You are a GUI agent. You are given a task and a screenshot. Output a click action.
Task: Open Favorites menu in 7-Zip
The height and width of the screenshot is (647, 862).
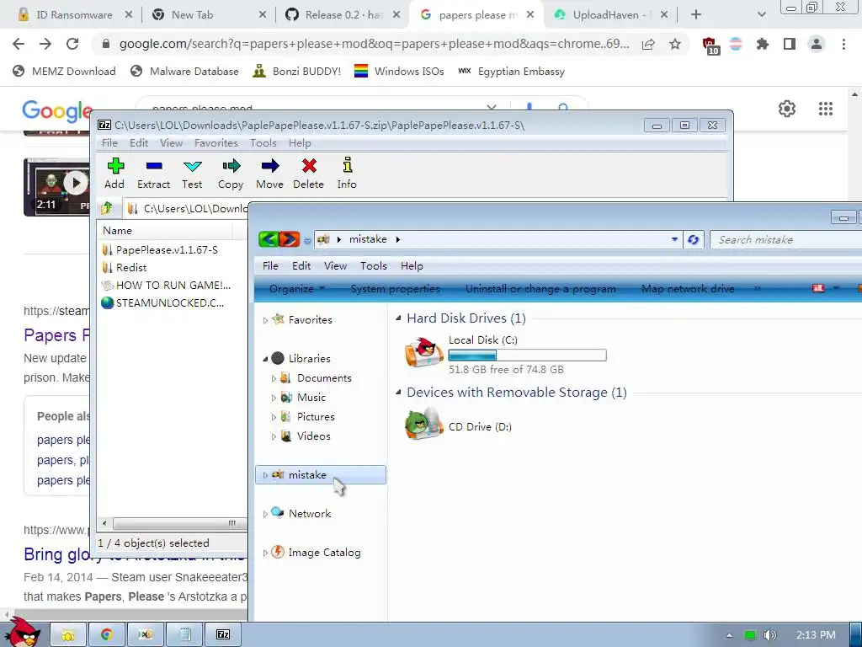click(216, 143)
